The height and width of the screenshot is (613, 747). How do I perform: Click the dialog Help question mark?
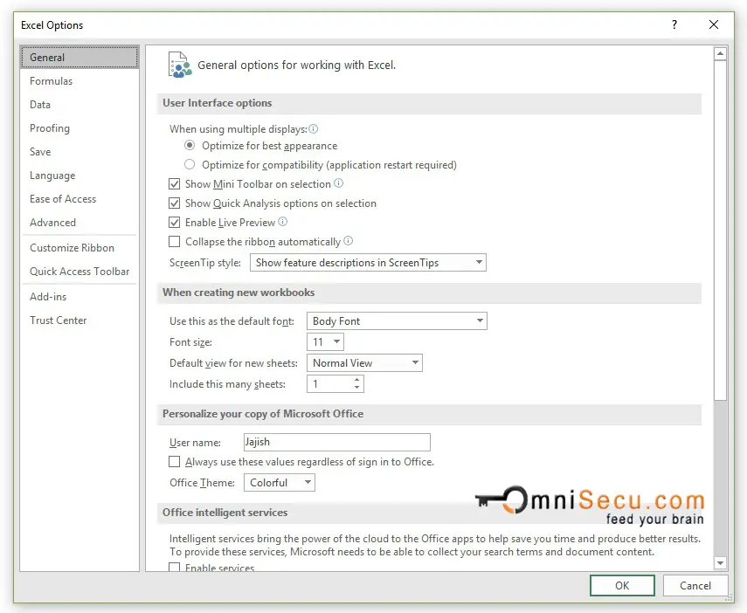pyautogui.click(x=674, y=25)
